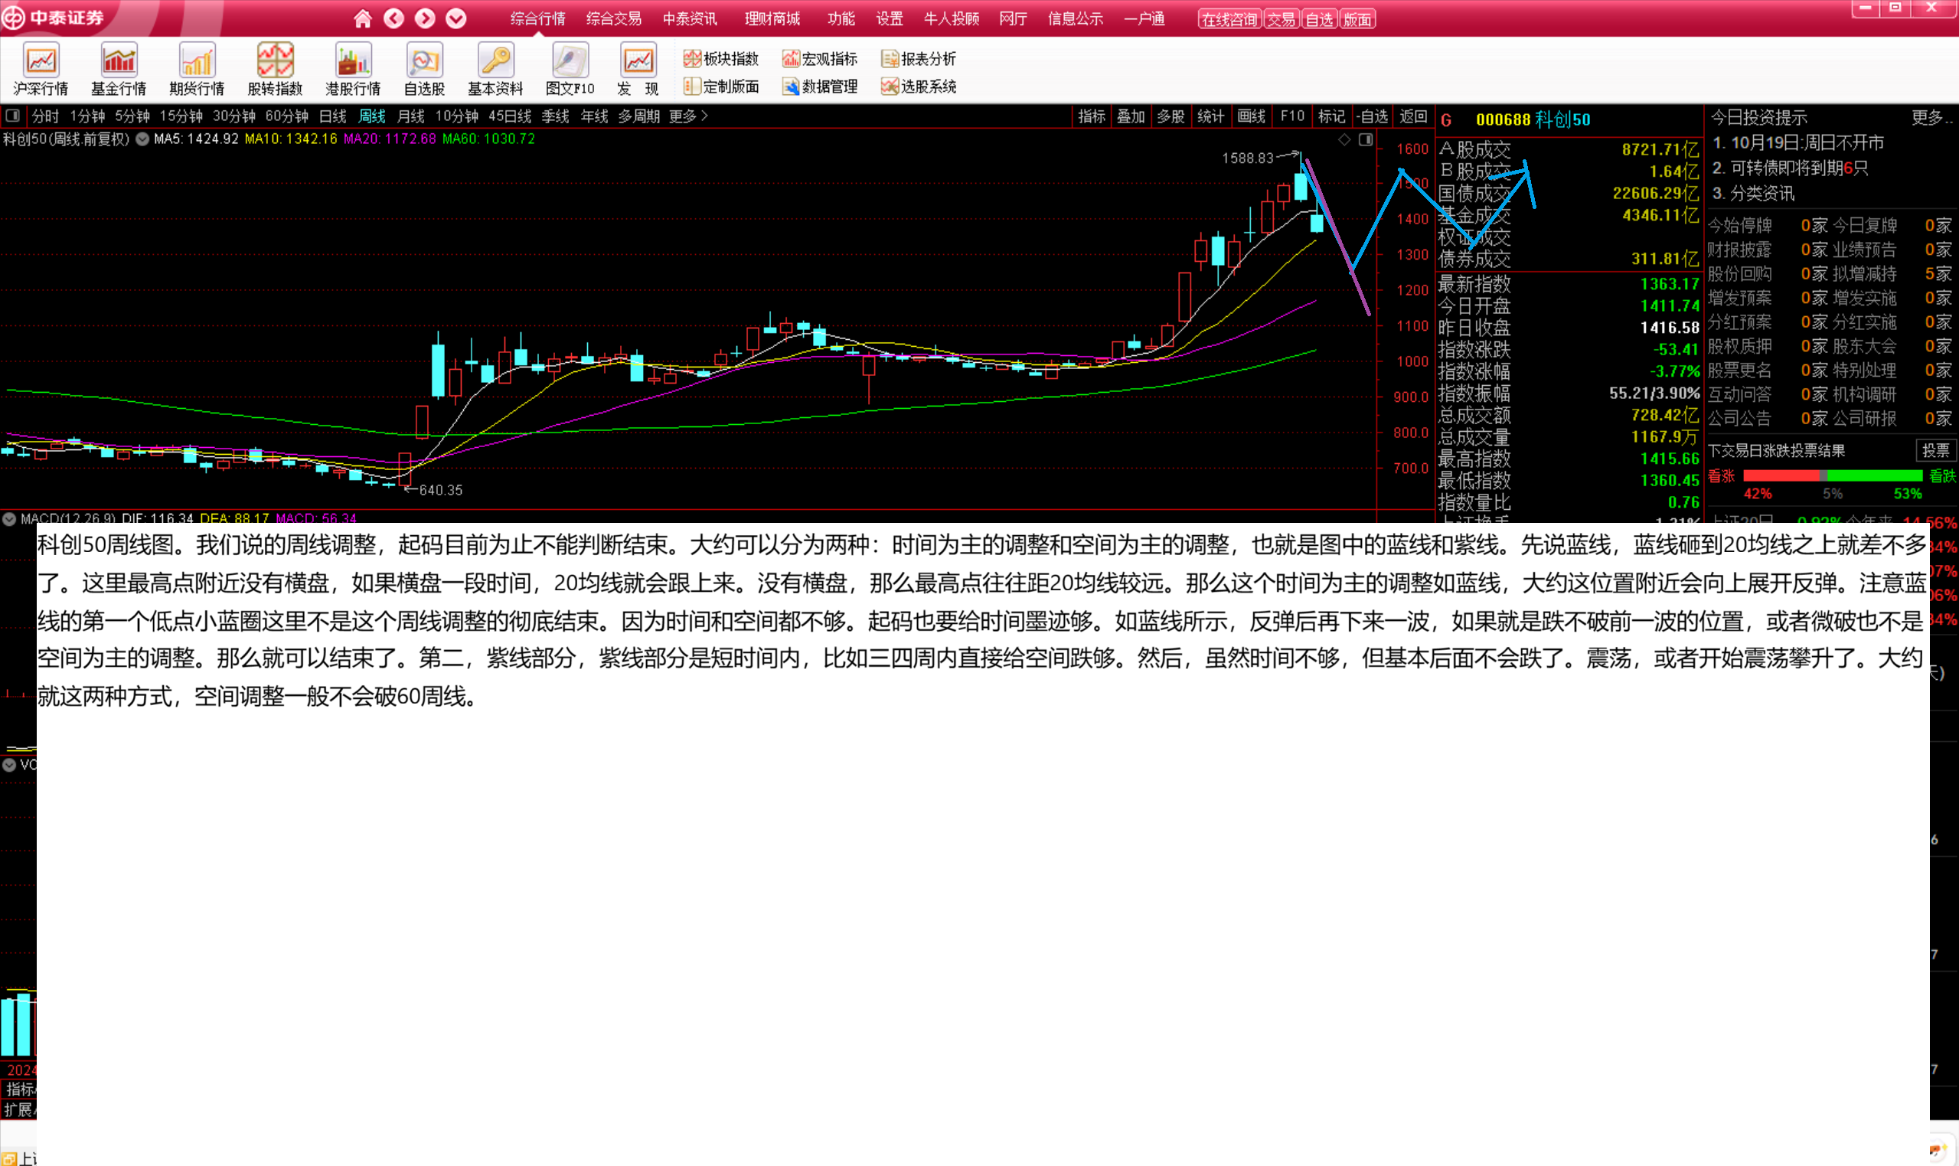Expand 更多 time period options

coord(688,116)
